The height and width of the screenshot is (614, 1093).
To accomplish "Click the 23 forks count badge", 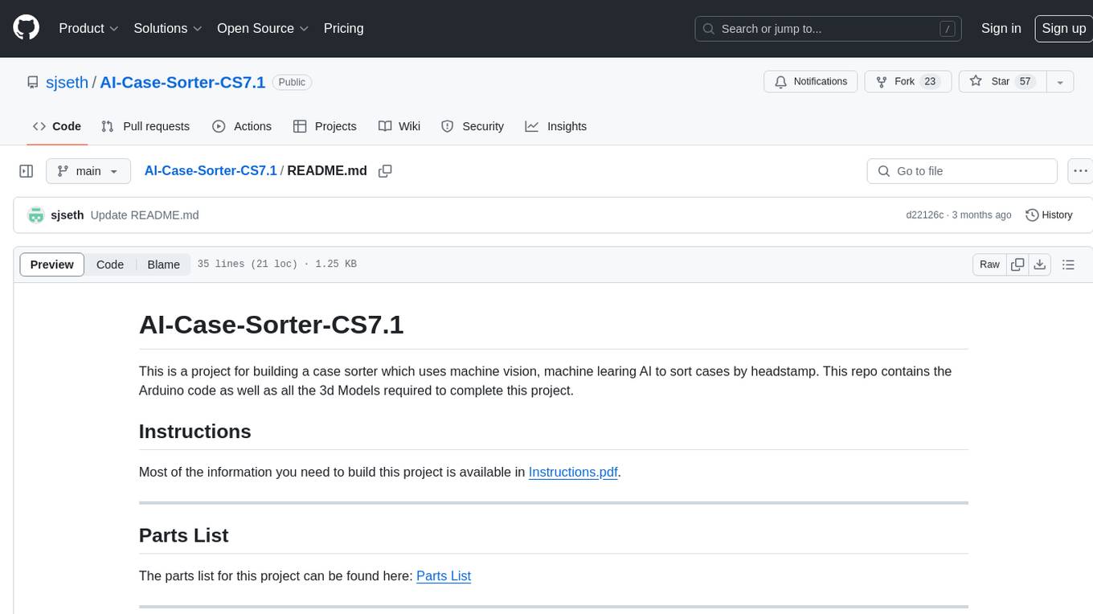I will click(930, 82).
